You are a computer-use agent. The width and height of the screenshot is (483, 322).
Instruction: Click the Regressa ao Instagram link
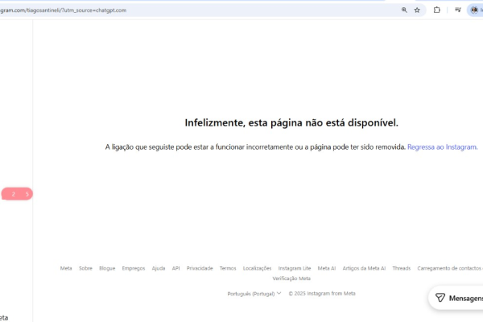tap(443, 147)
